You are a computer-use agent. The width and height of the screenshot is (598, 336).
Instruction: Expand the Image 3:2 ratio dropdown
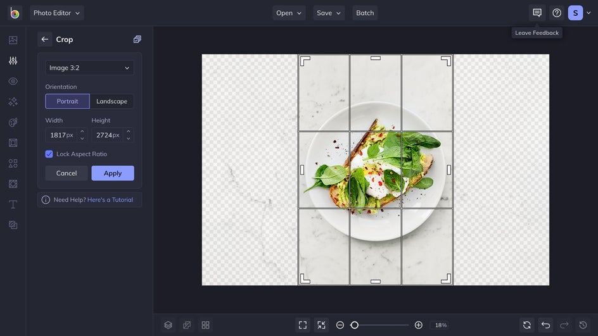[x=89, y=68]
